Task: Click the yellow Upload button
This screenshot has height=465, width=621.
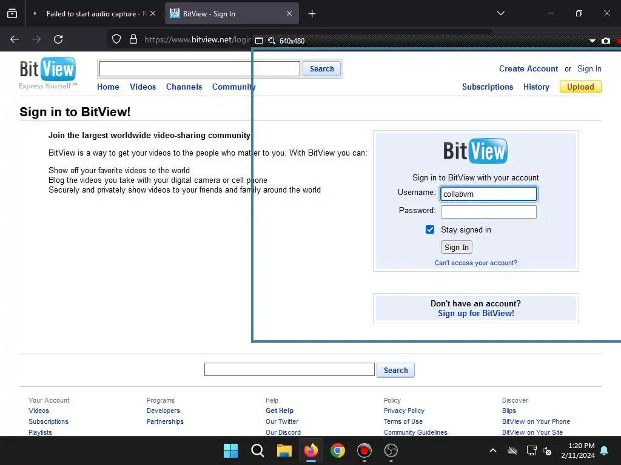Action: click(x=580, y=87)
